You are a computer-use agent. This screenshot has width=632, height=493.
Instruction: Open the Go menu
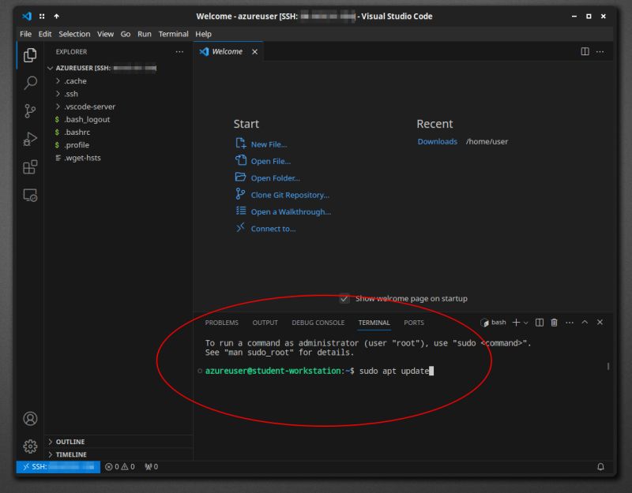coord(126,34)
